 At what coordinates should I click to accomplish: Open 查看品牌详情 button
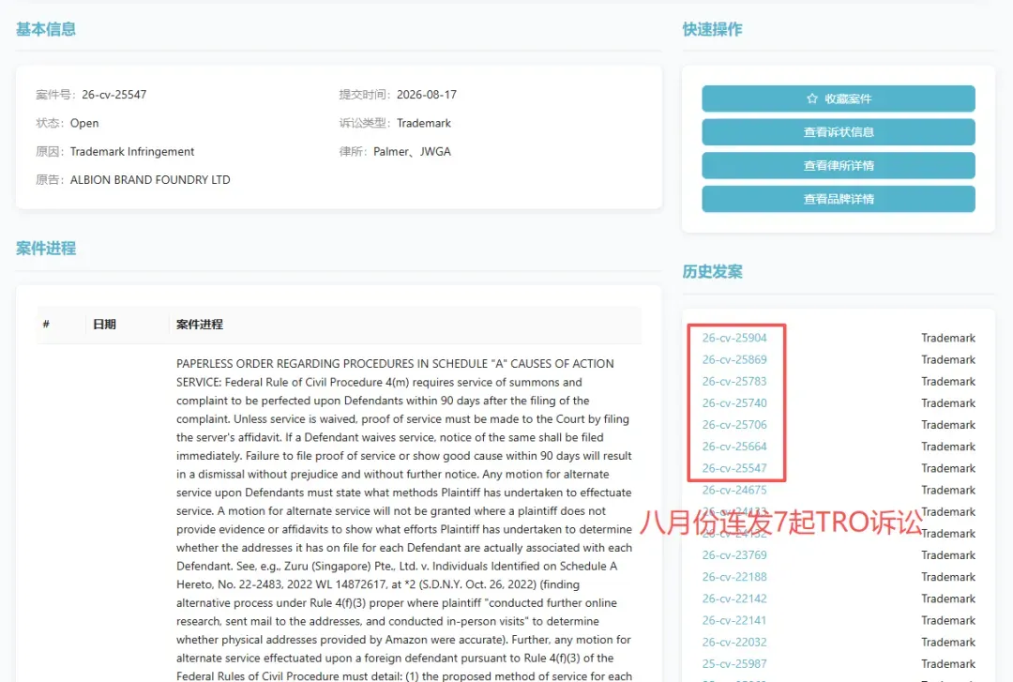point(838,199)
